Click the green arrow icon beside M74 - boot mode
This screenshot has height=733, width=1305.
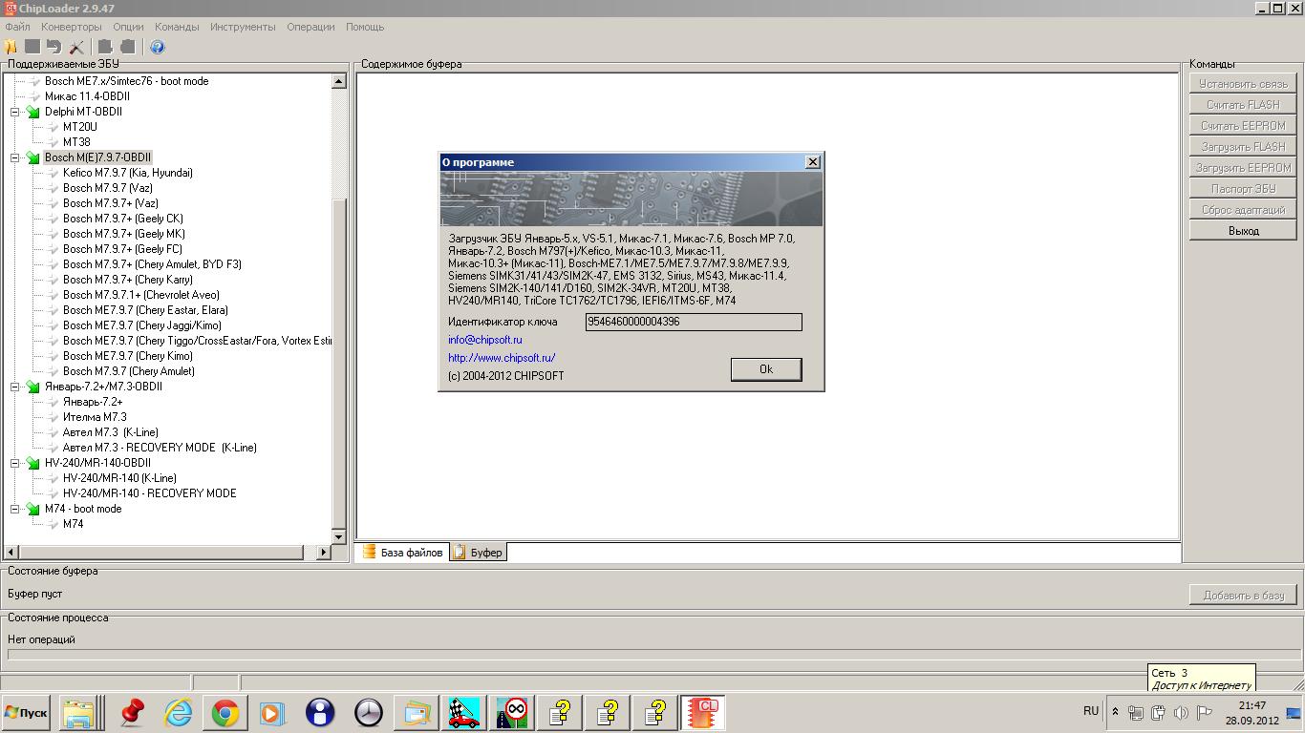(x=33, y=509)
